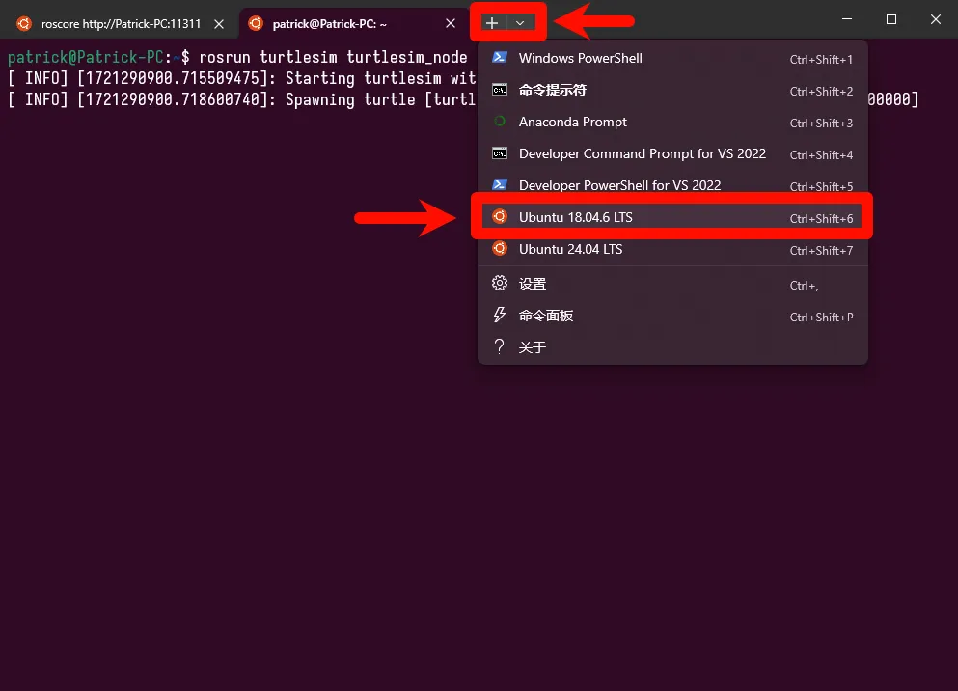The image size is (958, 691).
Task: Close the Windows Terminal window
Action: coord(936,19)
